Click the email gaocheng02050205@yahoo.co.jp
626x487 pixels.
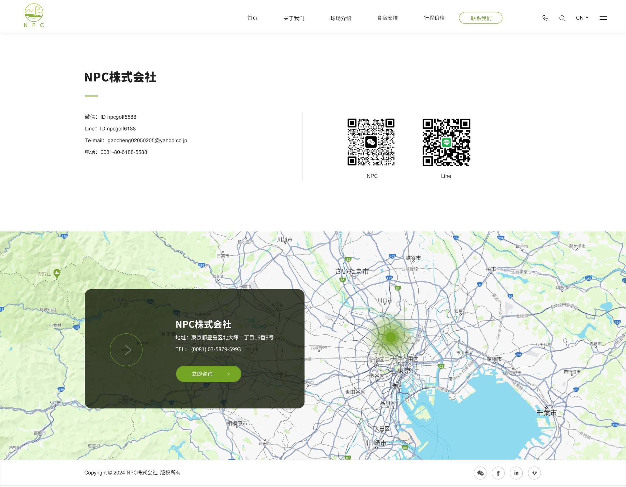coord(147,140)
